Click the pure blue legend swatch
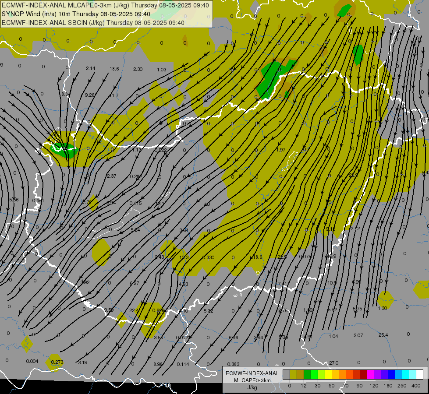The height and width of the screenshot is (394, 429). click(391, 374)
